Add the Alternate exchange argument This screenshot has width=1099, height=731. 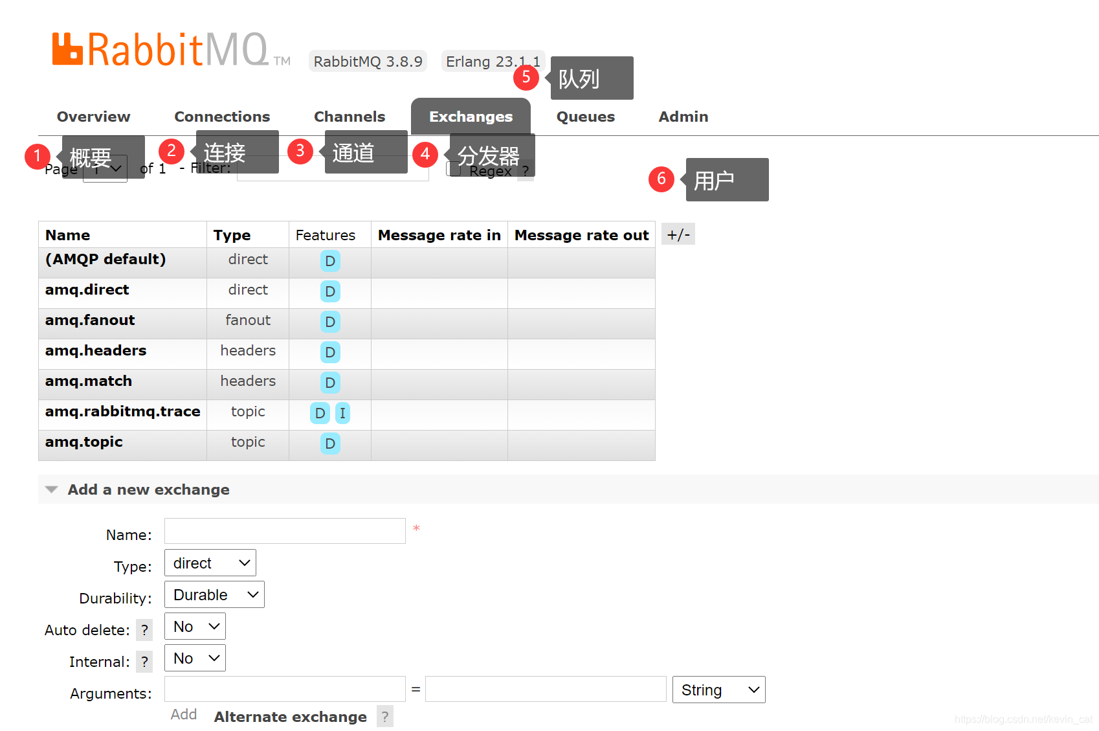click(x=291, y=717)
